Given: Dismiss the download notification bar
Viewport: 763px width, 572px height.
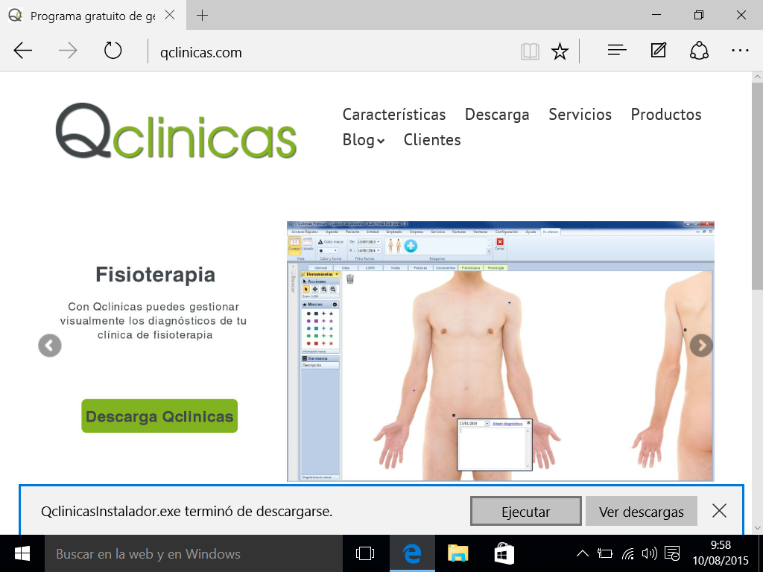Looking at the screenshot, I should [x=719, y=511].
